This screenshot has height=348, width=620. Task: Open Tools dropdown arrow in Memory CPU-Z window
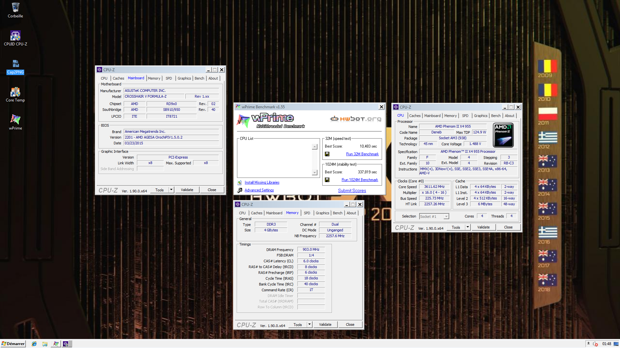[x=310, y=324]
